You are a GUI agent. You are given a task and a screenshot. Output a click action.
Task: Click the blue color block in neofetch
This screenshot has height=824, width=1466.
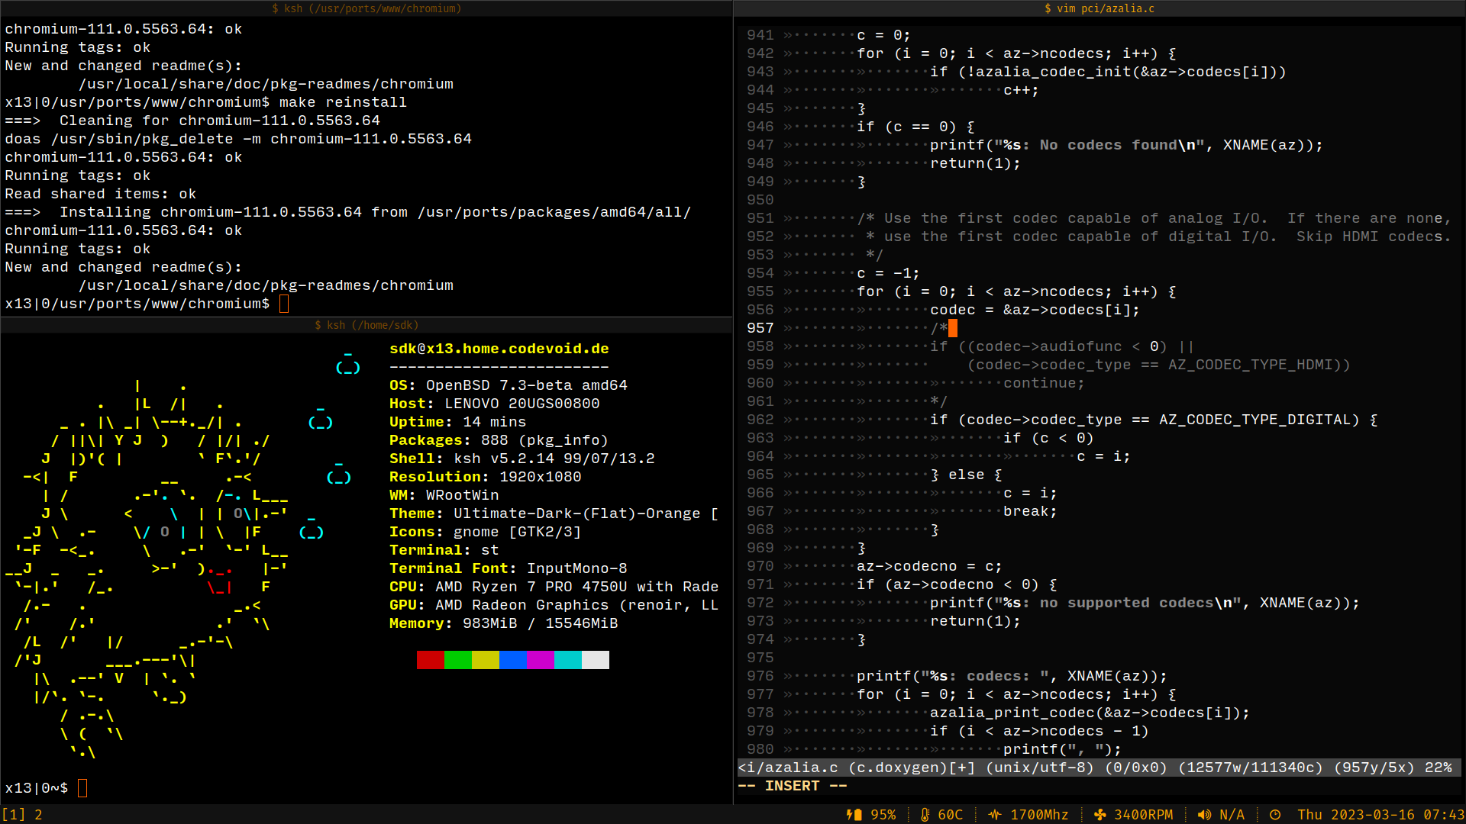512,660
